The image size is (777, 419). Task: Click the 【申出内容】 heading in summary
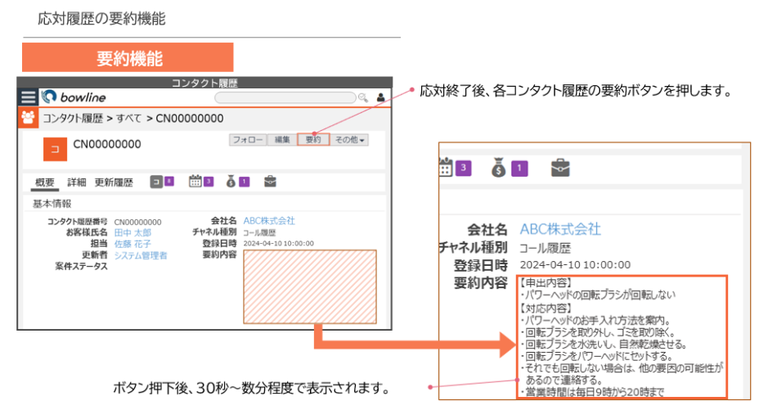tap(546, 282)
